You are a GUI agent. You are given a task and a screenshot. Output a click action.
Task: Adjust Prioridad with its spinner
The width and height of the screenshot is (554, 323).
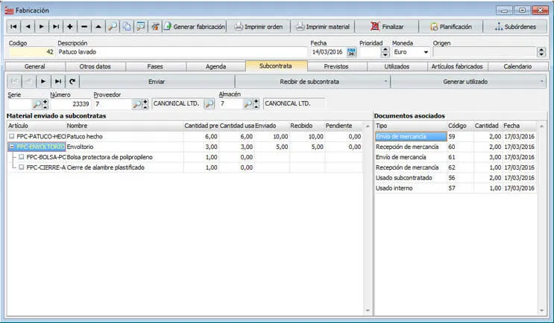click(385, 52)
